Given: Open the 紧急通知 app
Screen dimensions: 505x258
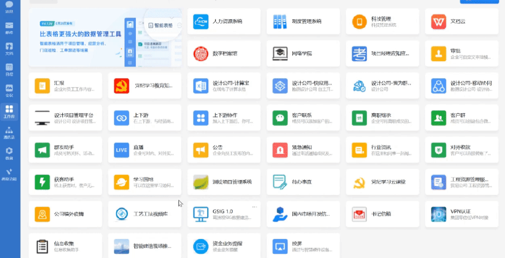Looking at the screenshot, I should [x=303, y=150].
